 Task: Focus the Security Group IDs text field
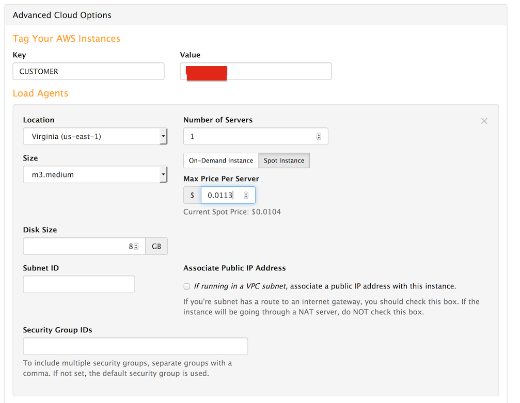135,346
